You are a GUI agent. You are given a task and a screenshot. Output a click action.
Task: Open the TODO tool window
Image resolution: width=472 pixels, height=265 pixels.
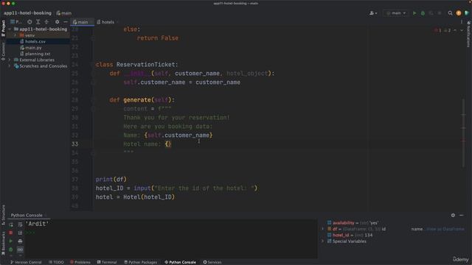[x=56, y=262]
